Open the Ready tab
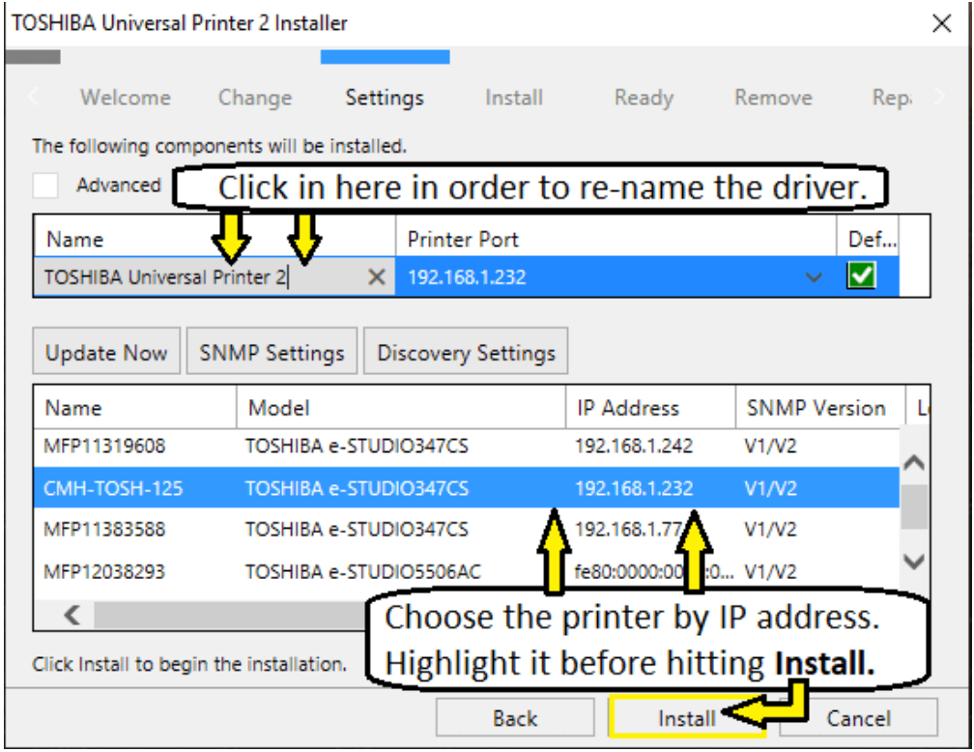This screenshot has height=752, width=974. pyautogui.click(x=644, y=98)
